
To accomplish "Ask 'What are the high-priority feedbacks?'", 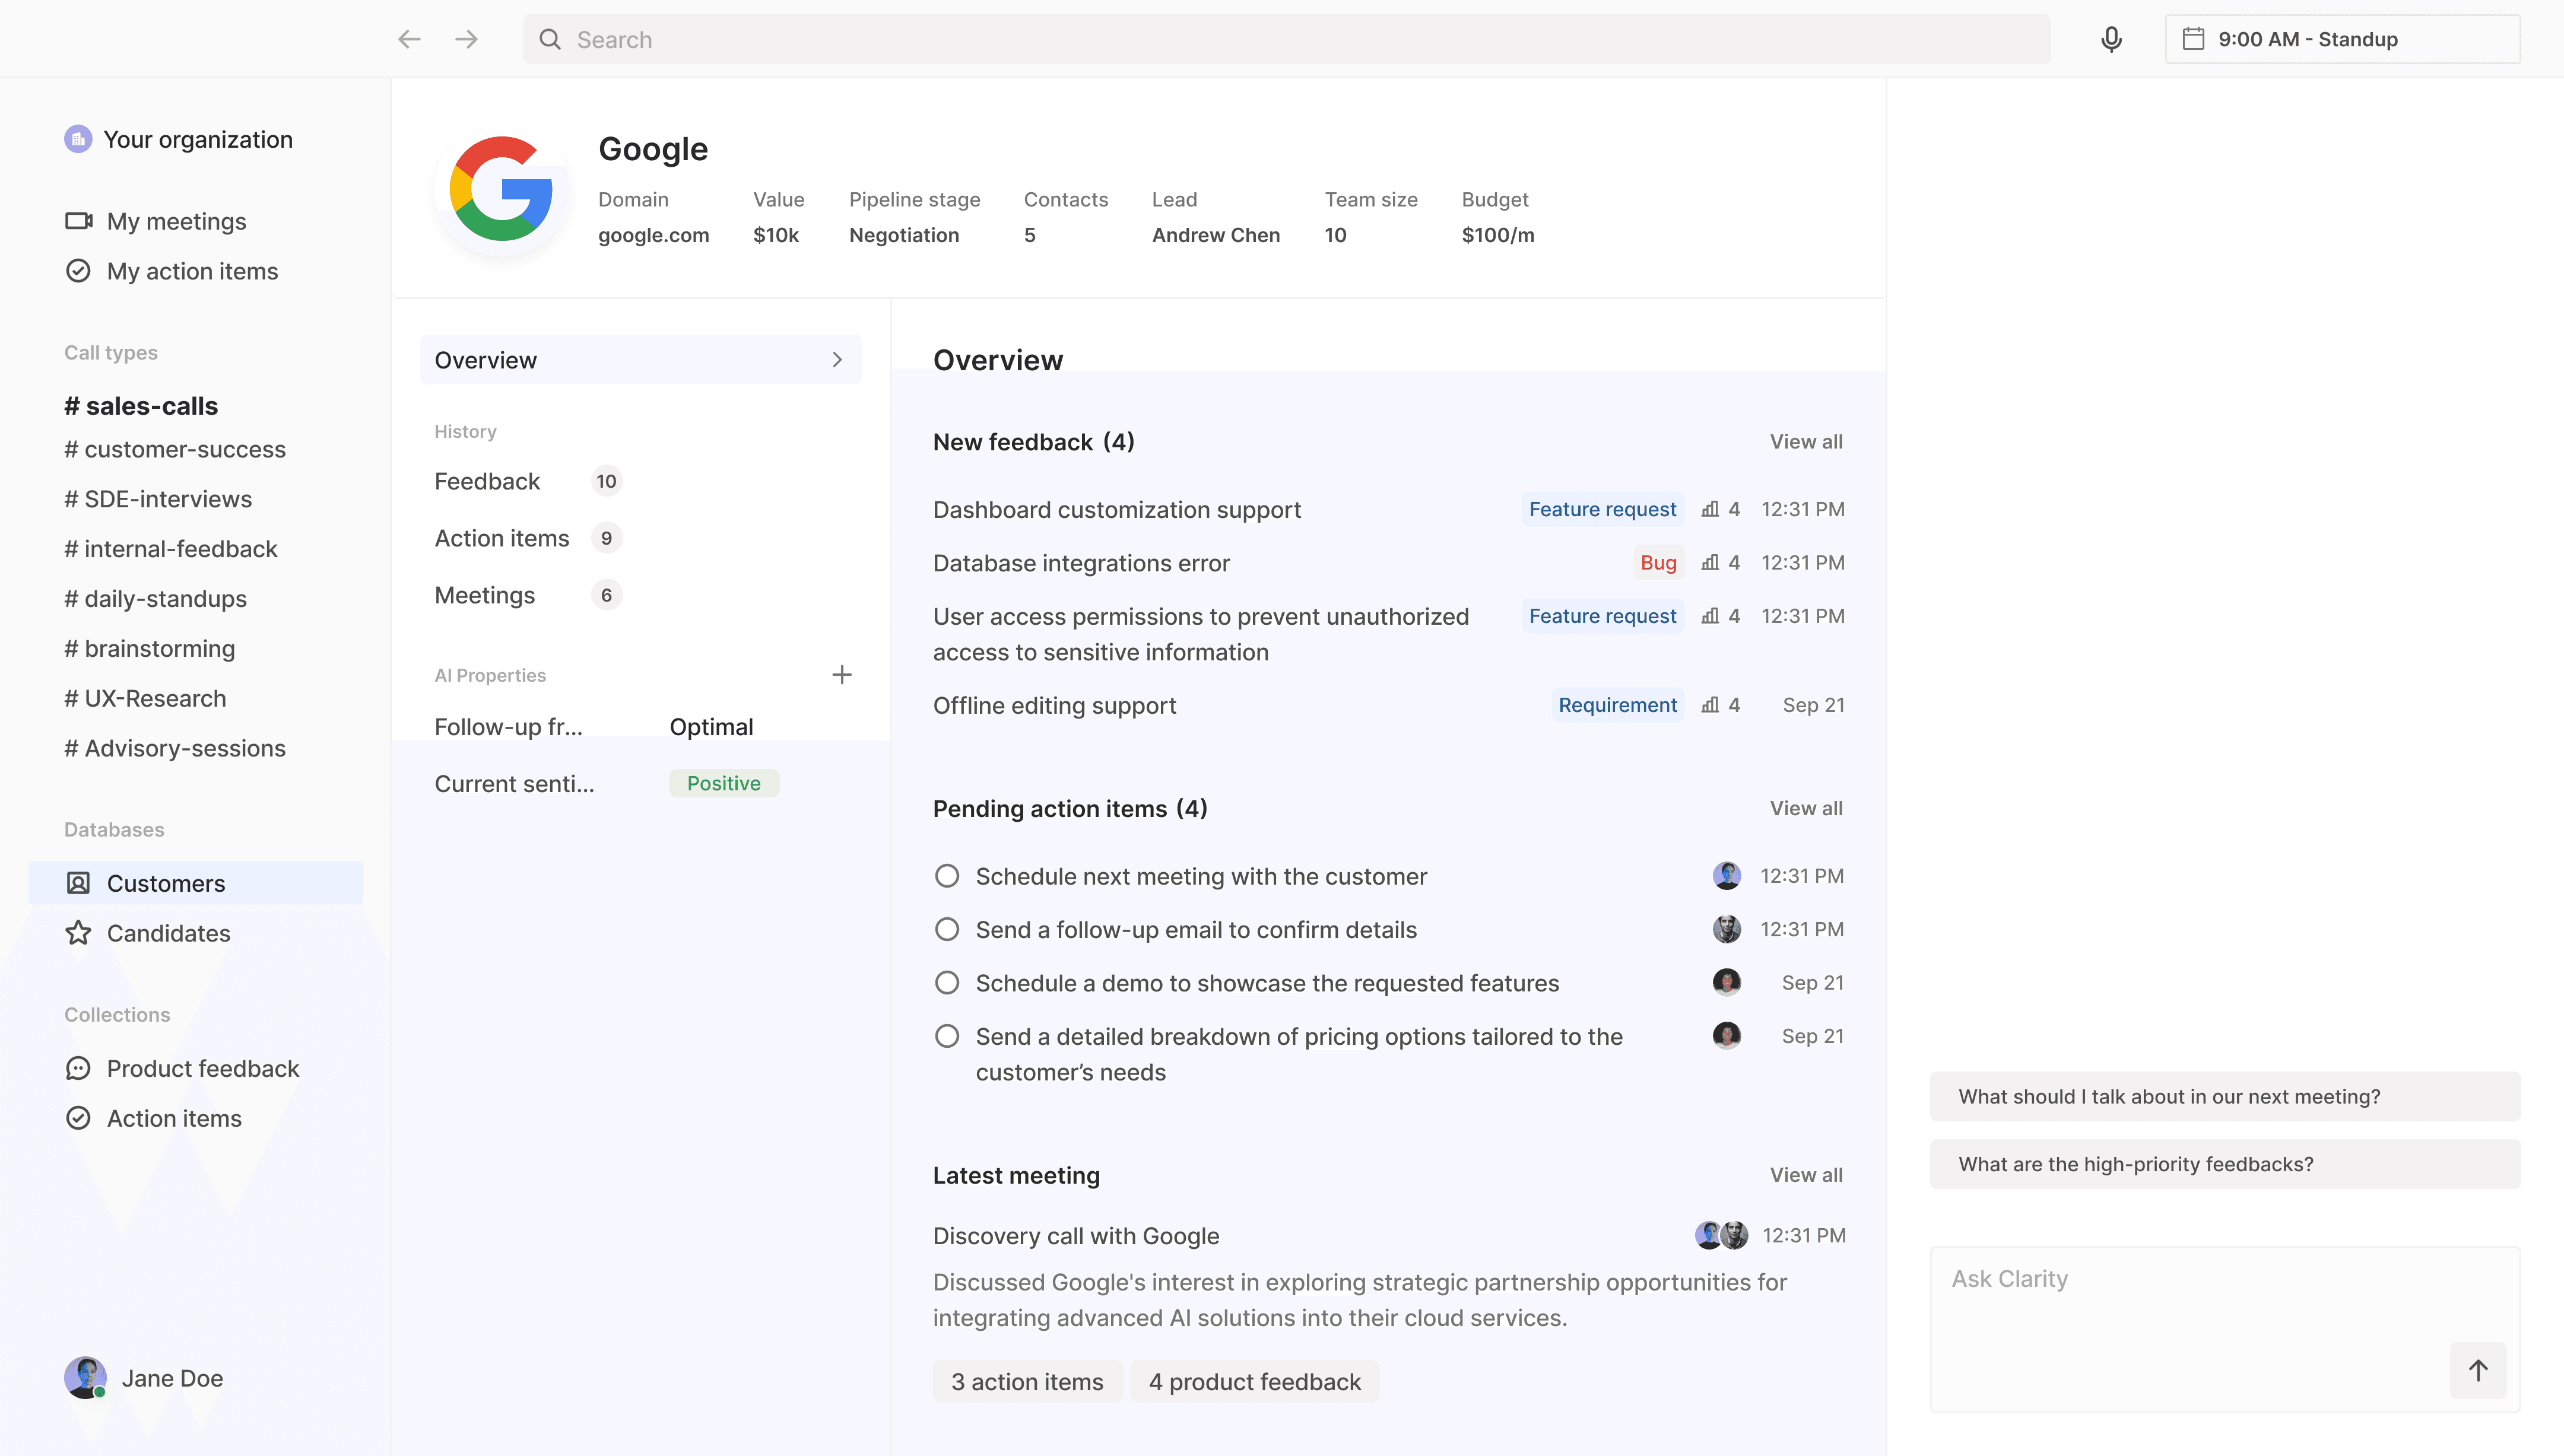I will (2225, 1164).
